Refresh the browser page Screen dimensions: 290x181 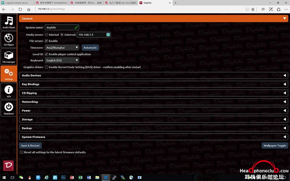[x=20, y=9]
